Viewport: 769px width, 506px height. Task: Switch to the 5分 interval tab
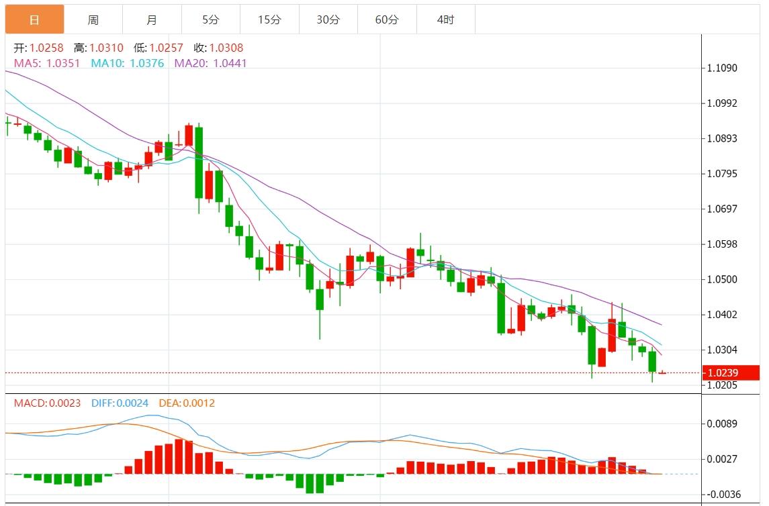pos(211,19)
